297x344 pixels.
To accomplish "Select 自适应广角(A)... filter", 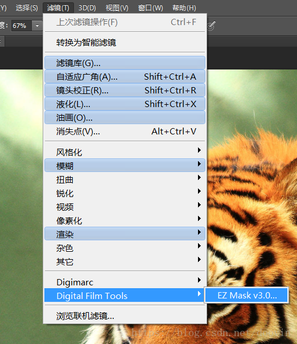I will 125,77.
